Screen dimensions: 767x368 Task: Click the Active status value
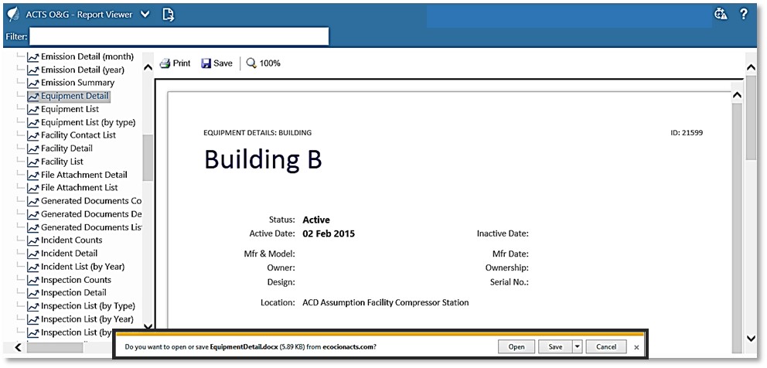click(x=316, y=220)
